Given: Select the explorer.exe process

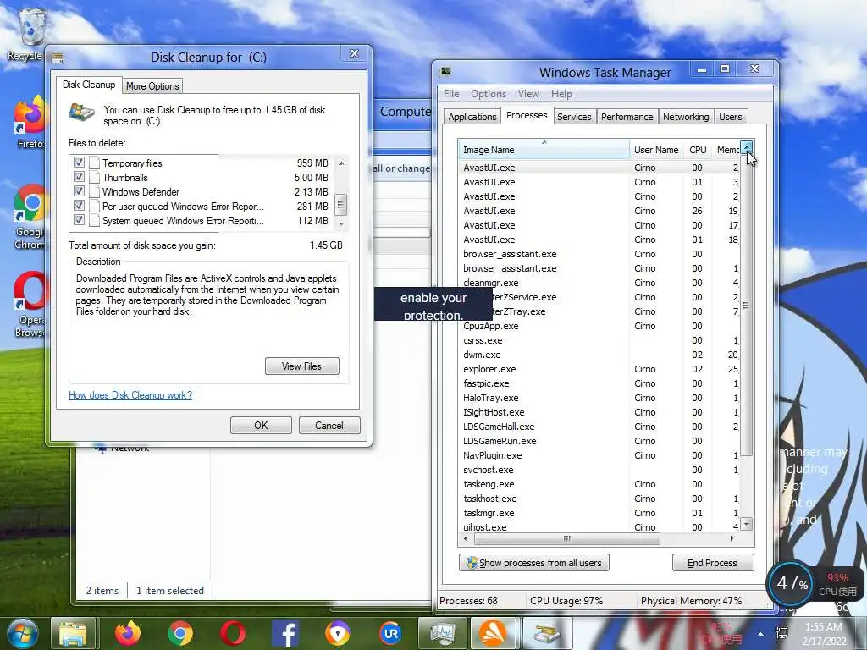Looking at the screenshot, I should click(x=599, y=369).
